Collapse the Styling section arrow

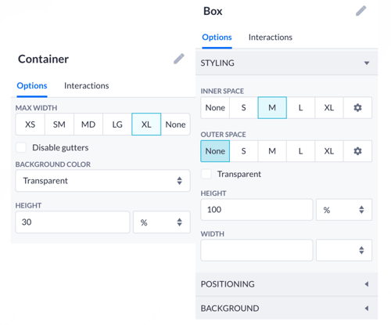[367, 63]
